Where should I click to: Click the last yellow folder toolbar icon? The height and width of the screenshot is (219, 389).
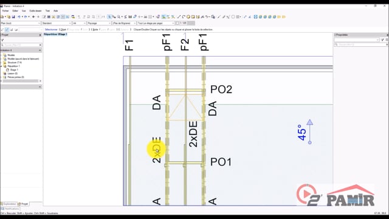click(284, 17)
